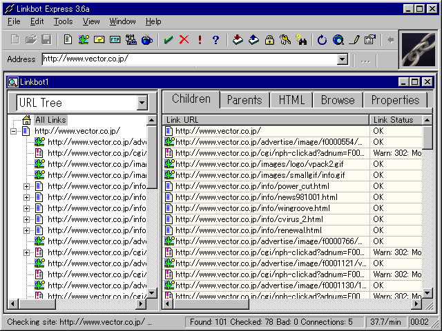Click the yellow mail envelope icon
The height and width of the screenshot is (331, 442).
99,40
